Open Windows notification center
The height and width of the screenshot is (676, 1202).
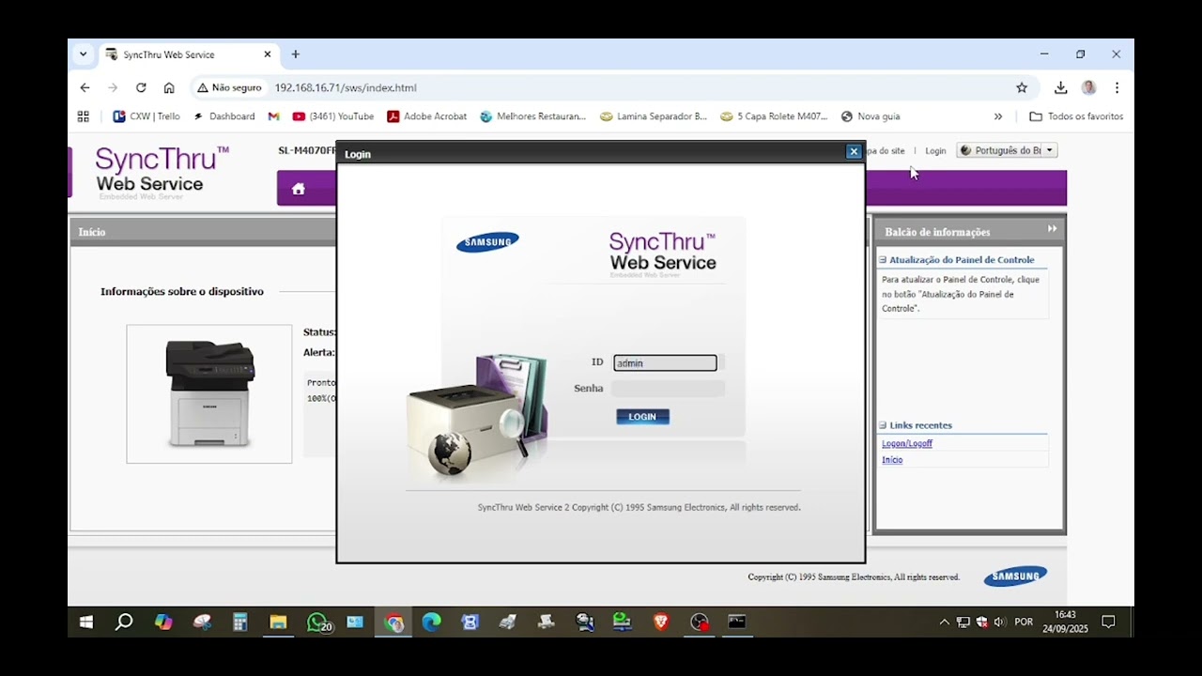[x=1108, y=622]
